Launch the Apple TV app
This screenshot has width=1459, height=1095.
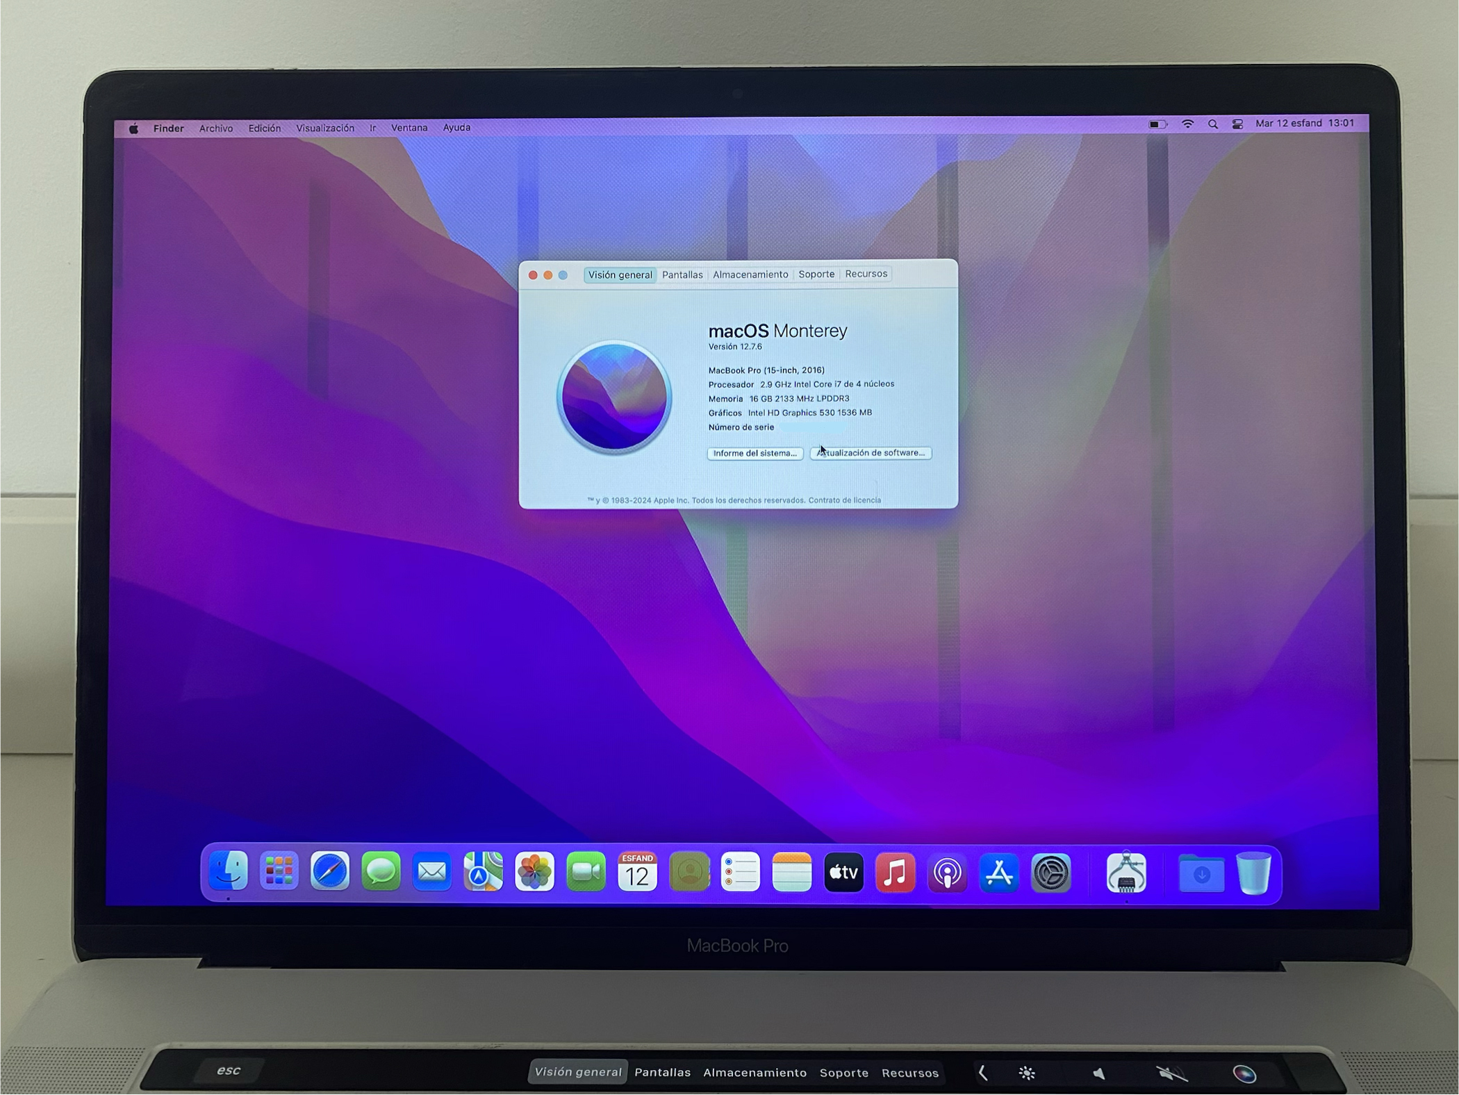(x=843, y=873)
